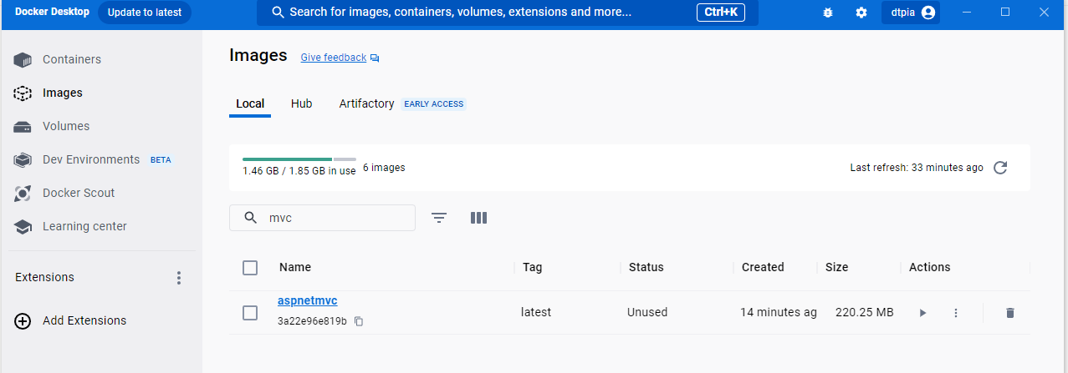Image resolution: width=1068 pixels, height=373 pixels.
Task: Switch to the Hub tab
Action: (x=302, y=103)
